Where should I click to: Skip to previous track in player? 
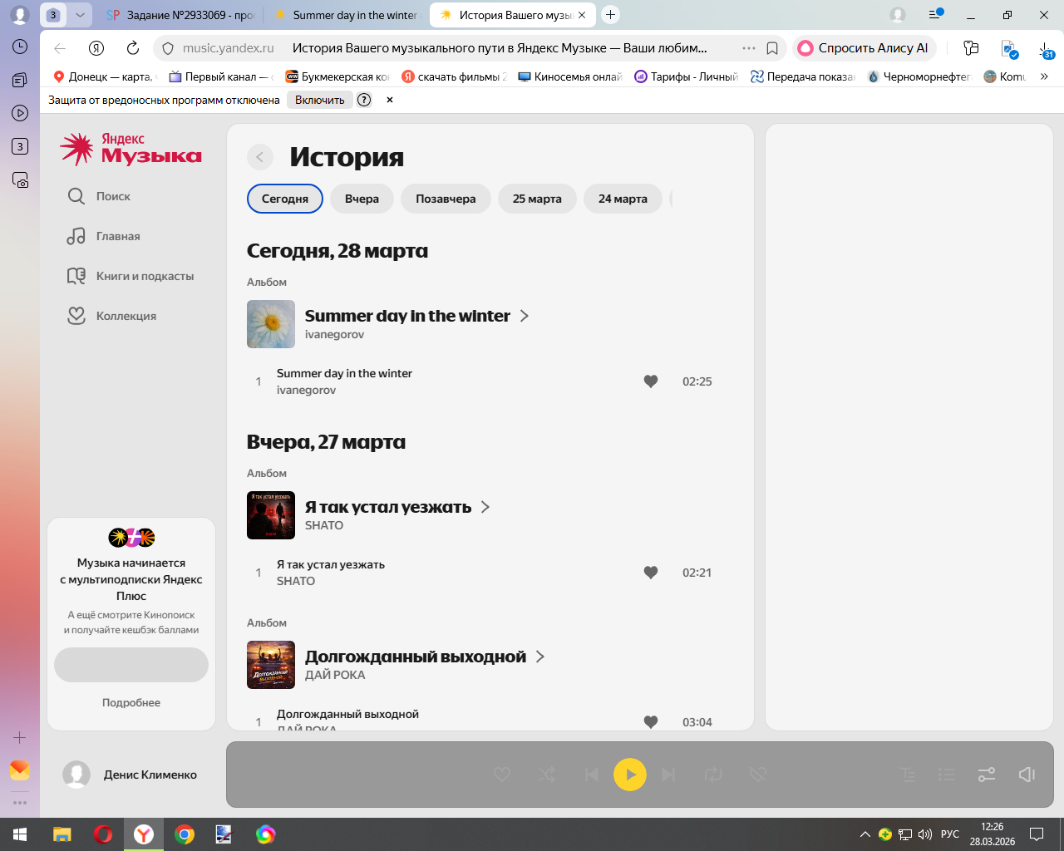click(x=592, y=775)
